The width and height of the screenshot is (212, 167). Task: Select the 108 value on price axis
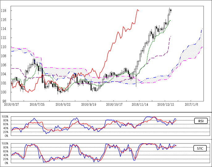point(6,56)
